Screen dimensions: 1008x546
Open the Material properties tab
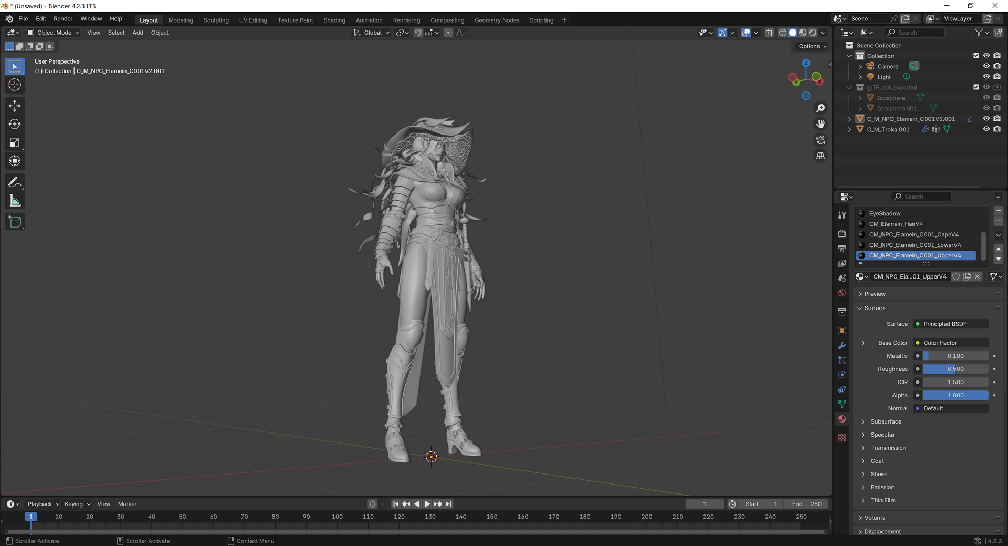tap(842, 419)
